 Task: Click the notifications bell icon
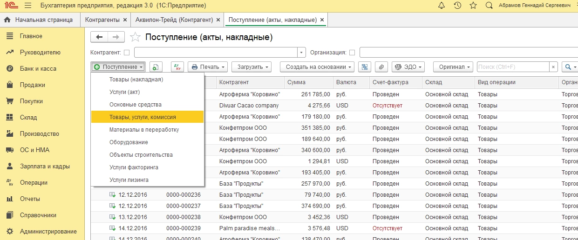tap(442, 6)
